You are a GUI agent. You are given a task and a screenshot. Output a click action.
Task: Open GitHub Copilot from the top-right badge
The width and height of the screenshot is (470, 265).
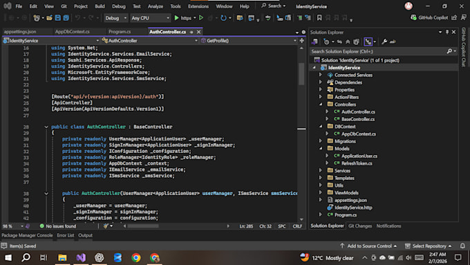click(429, 18)
